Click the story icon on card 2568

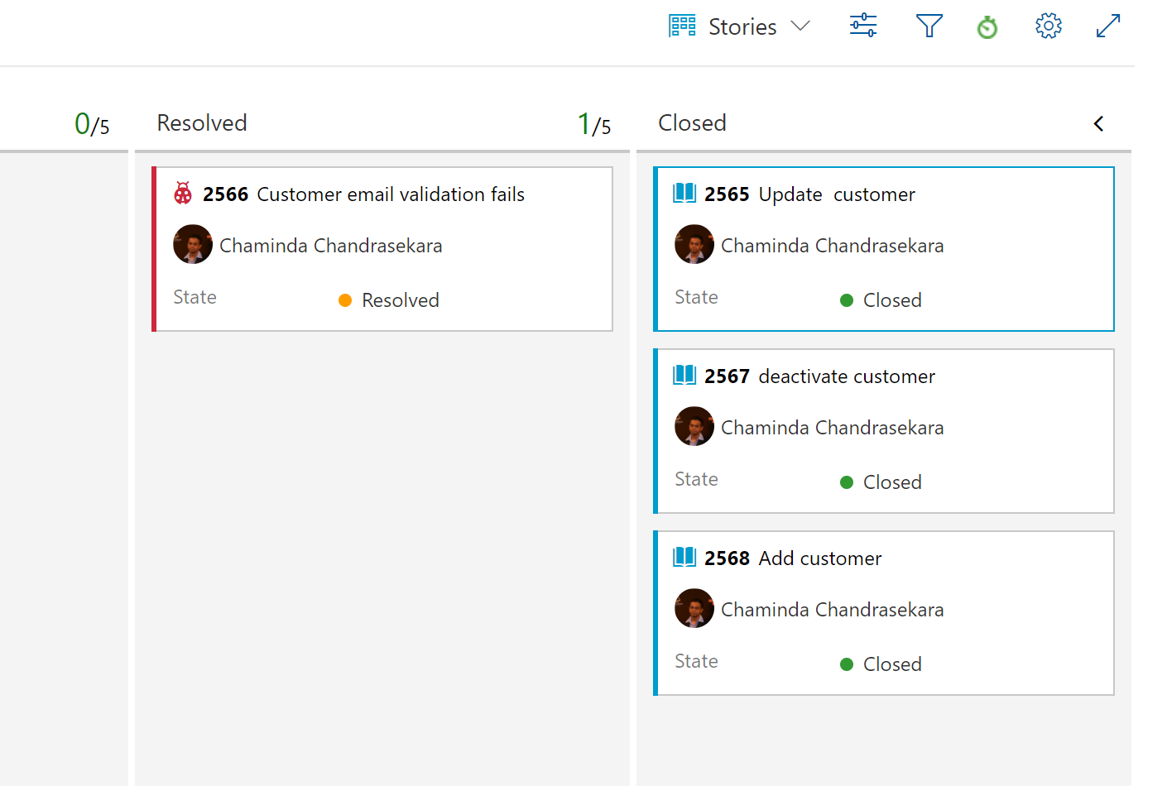(x=685, y=558)
